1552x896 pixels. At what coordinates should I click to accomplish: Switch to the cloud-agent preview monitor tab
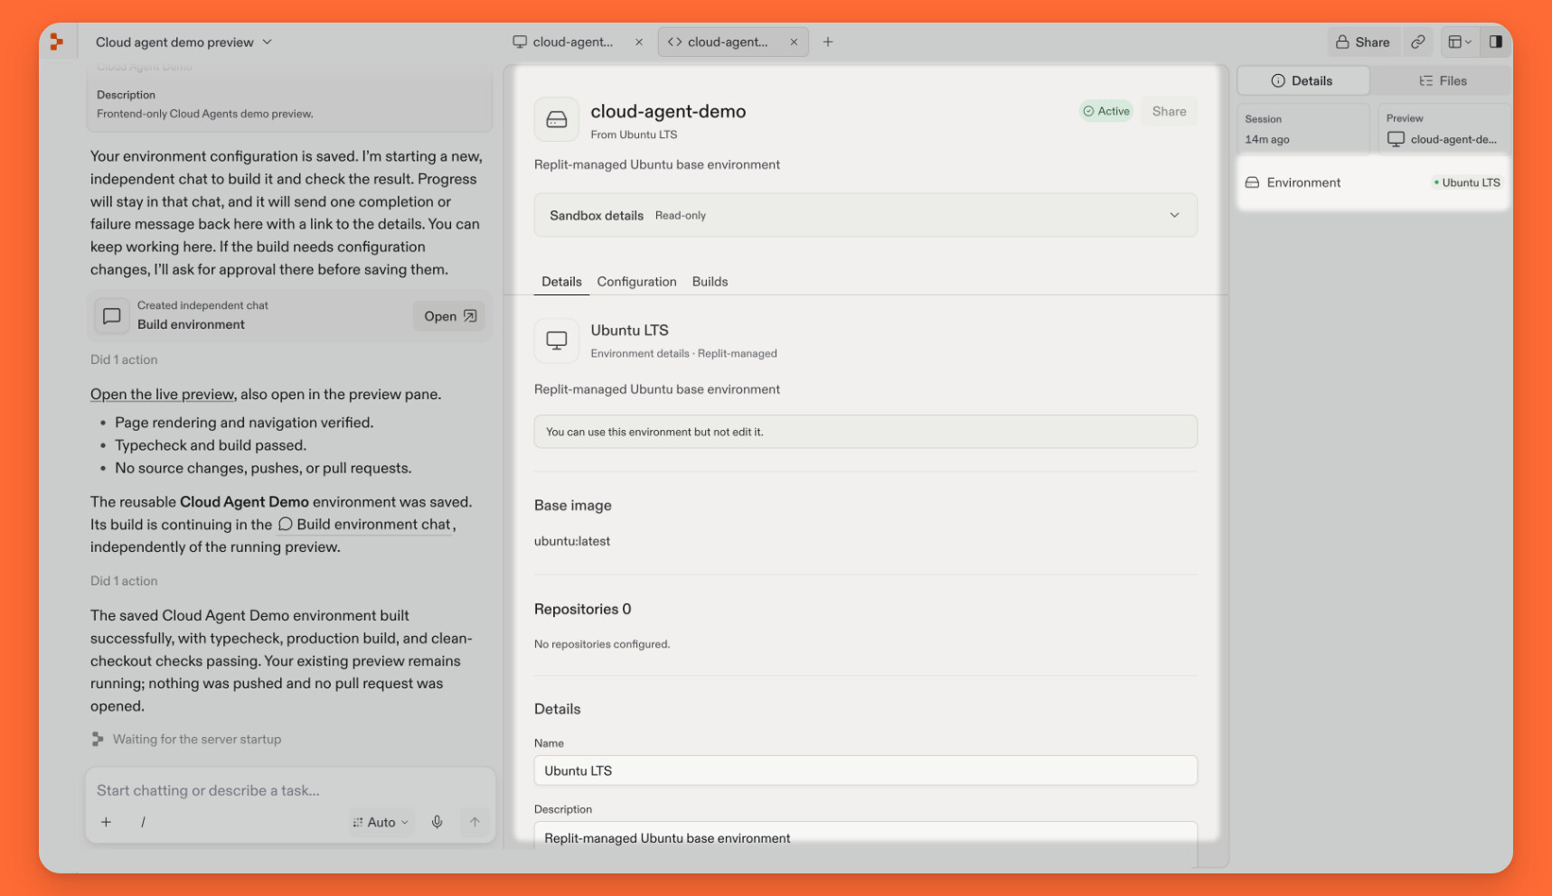coord(572,42)
